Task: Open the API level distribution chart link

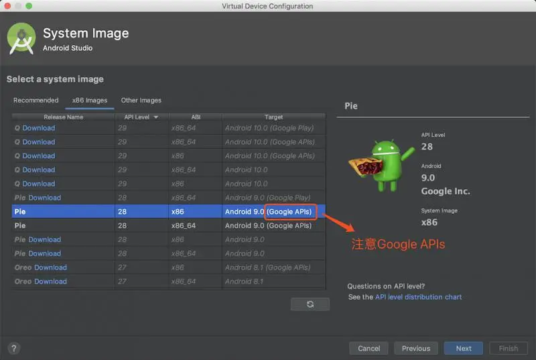Action: point(418,297)
